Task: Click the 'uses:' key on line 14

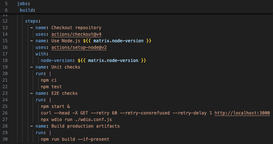Action: (x=42, y=34)
